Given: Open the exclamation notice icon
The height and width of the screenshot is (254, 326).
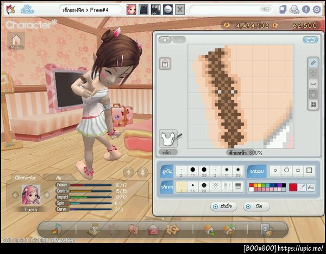Looking at the screenshot, I should (x=306, y=10).
